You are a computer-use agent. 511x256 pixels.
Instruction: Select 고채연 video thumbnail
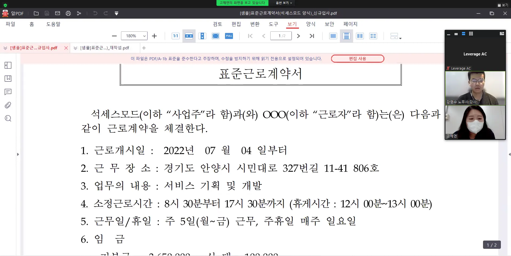[475, 122]
